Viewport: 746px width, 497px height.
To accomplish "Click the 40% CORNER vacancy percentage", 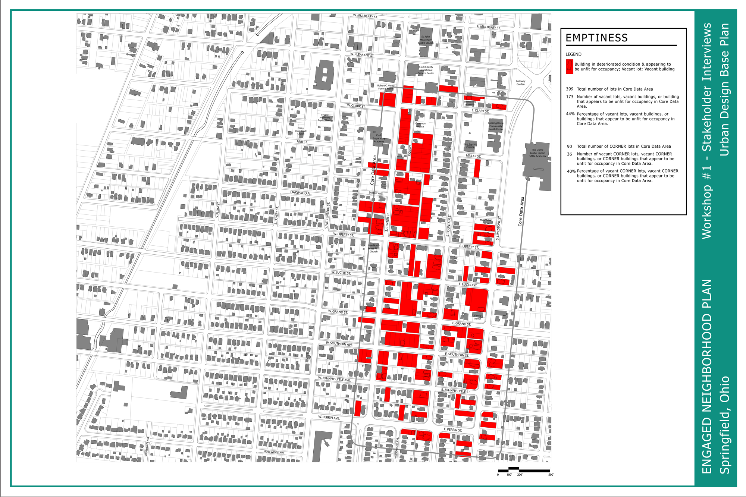I will 571,171.
